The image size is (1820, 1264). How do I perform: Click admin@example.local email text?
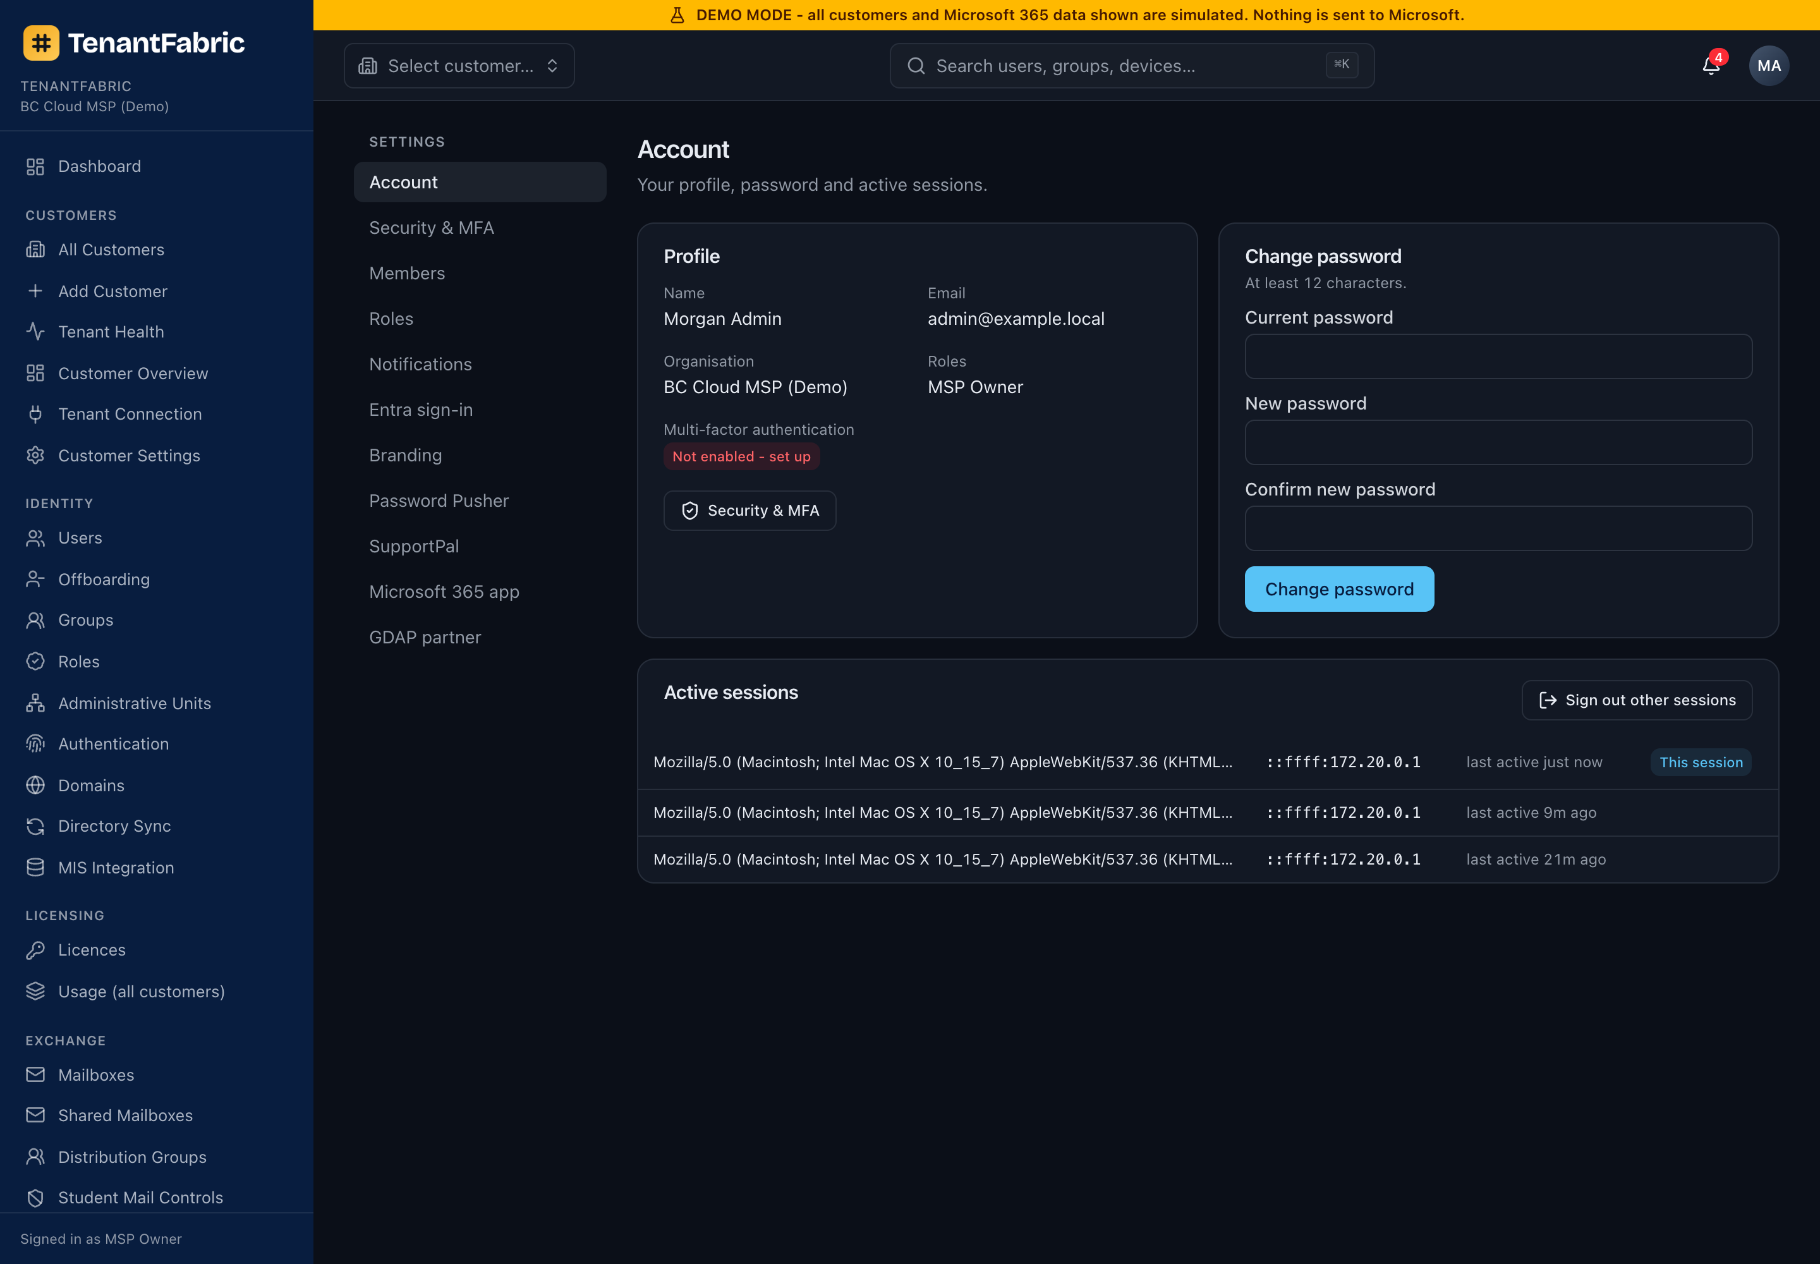[1016, 319]
